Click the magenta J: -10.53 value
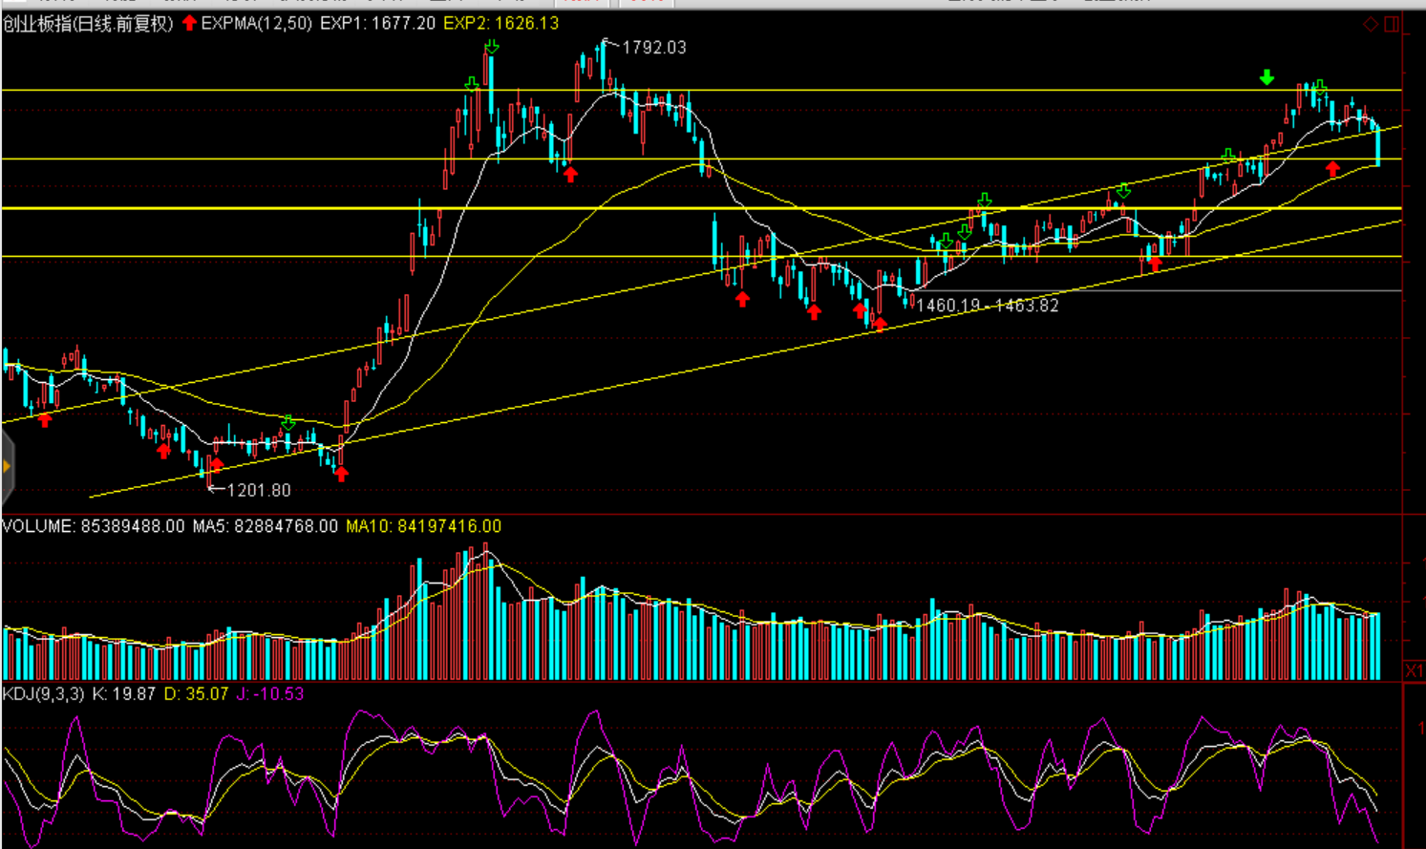The height and width of the screenshot is (849, 1426). 270,694
